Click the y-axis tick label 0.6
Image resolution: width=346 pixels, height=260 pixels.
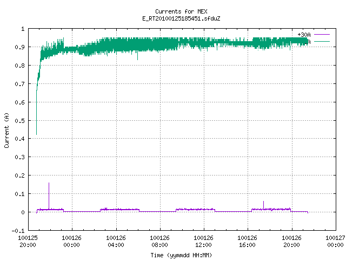19,102
